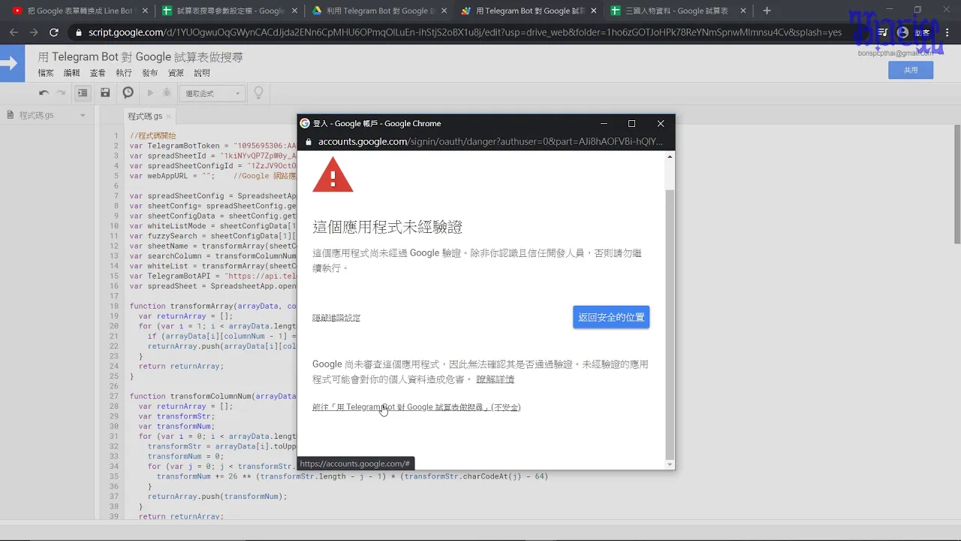The height and width of the screenshot is (541, 961).
Task: Close the 試算表搜尋參數設定檔 browser tab
Action: tap(295, 11)
